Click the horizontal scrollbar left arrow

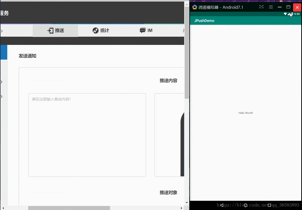coord(3,208)
